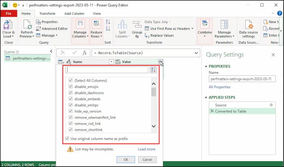This screenshot has height=167, width=284.
Task: Open query Properties in ribbon
Action: 47,22
